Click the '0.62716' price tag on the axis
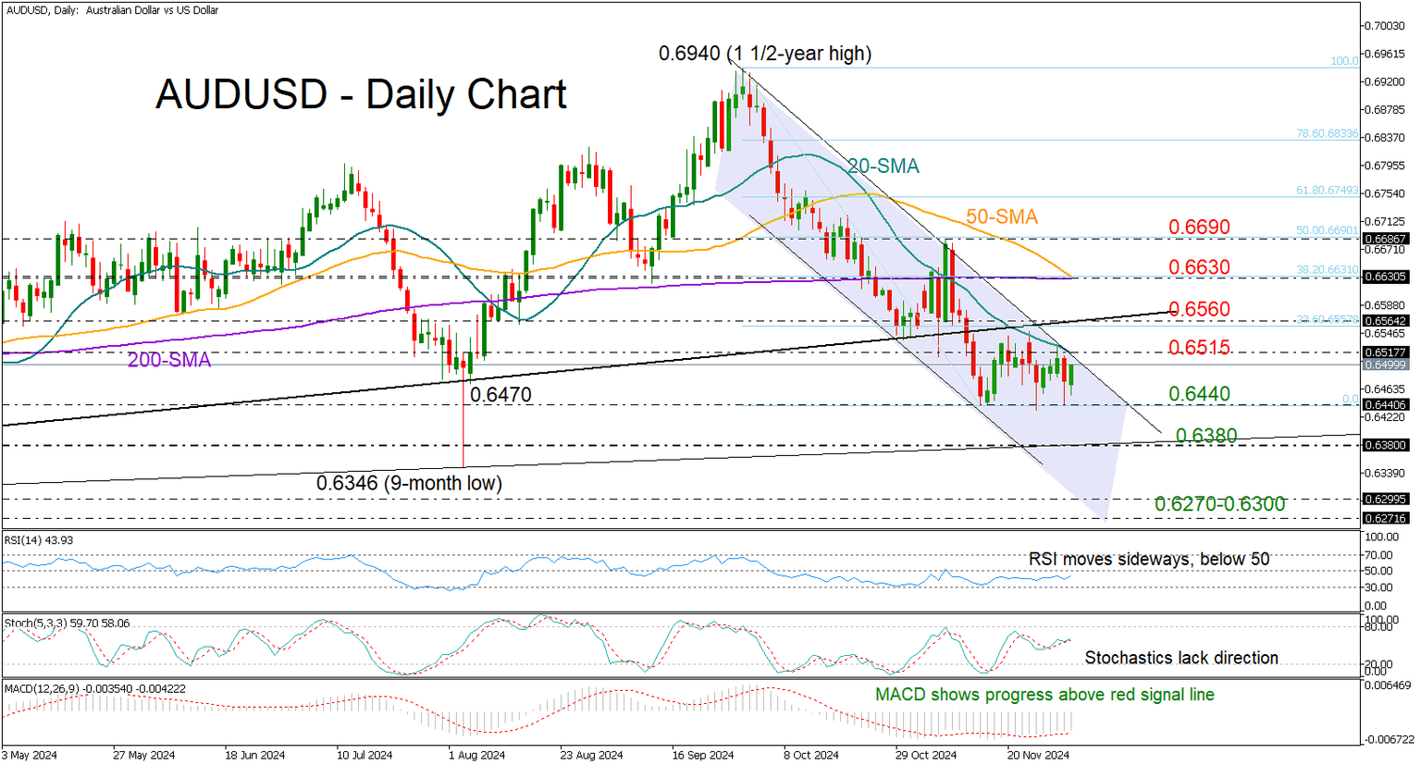This screenshot has height=766, width=1421. [x=1385, y=519]
